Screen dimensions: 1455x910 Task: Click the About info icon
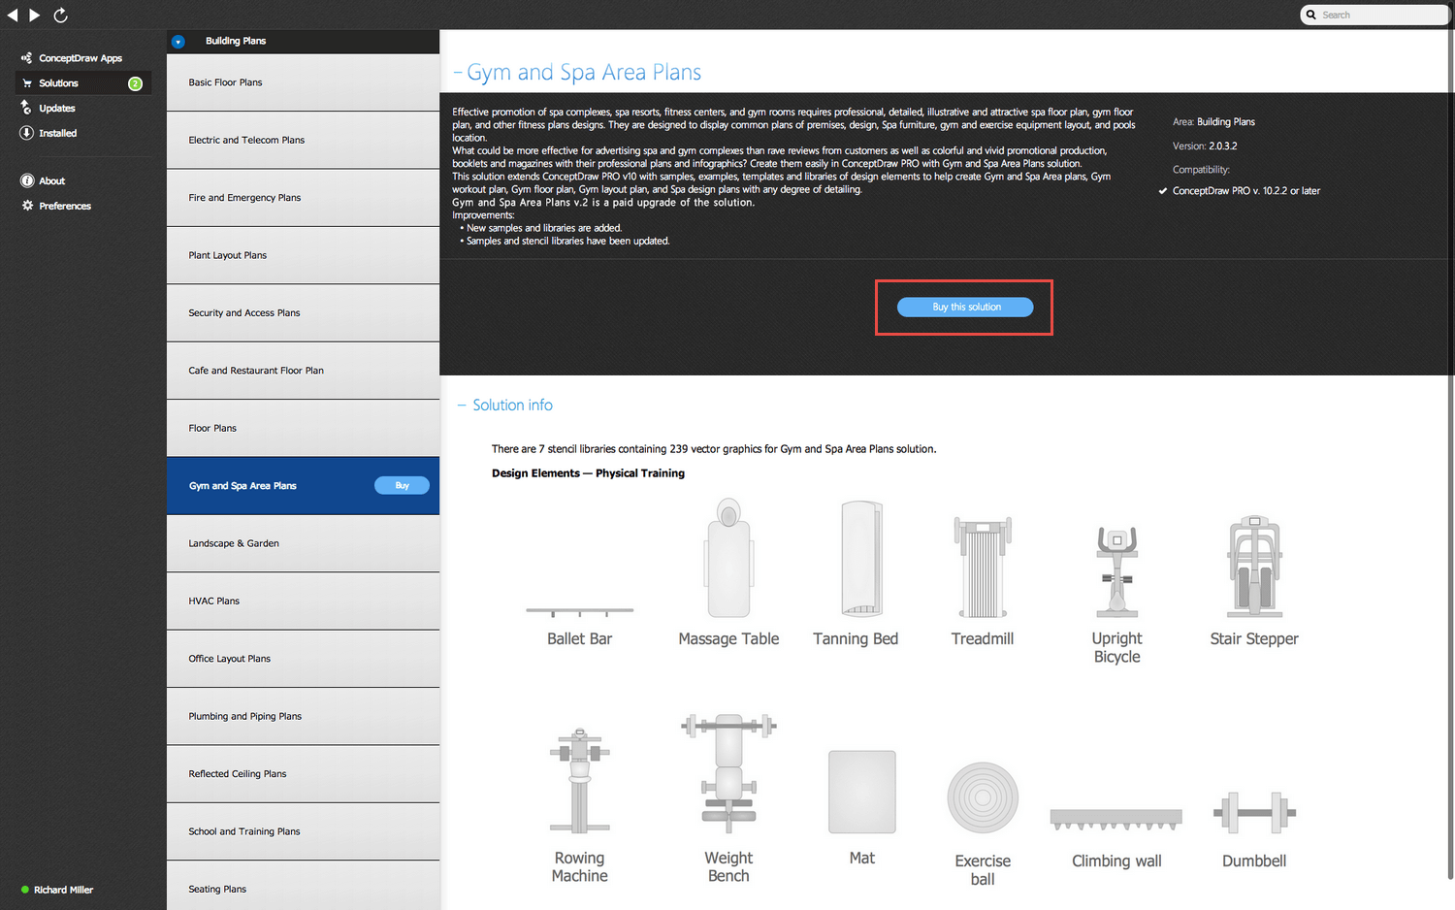(27, 180)
